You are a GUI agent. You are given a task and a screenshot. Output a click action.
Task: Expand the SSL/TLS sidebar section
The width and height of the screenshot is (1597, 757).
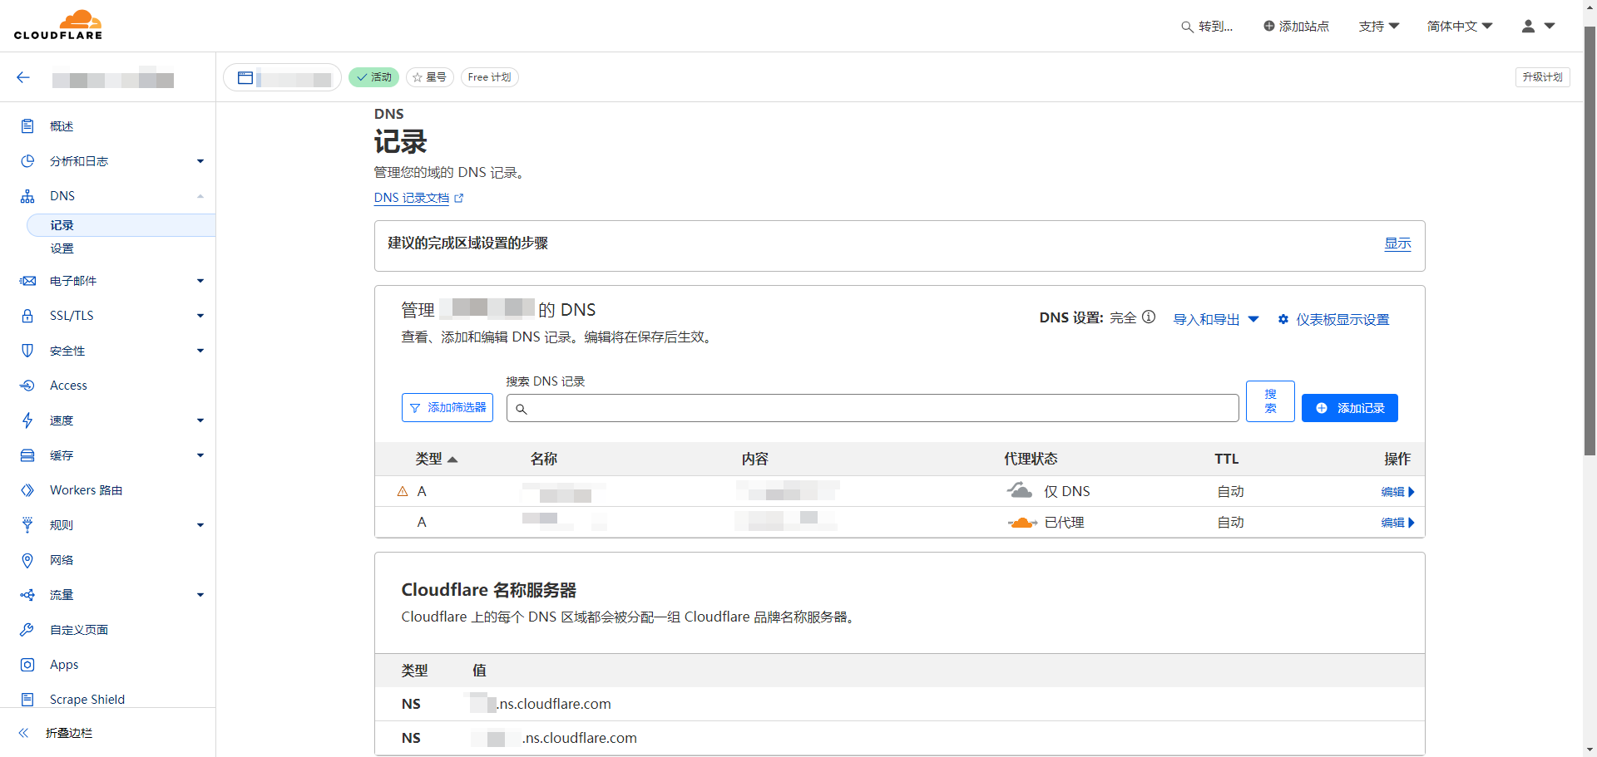pos(200,316)
